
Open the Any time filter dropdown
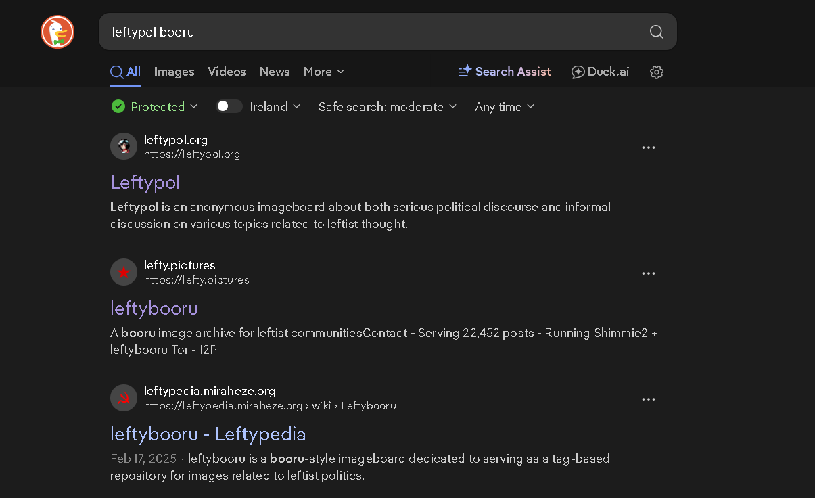[x=504, y=106]
